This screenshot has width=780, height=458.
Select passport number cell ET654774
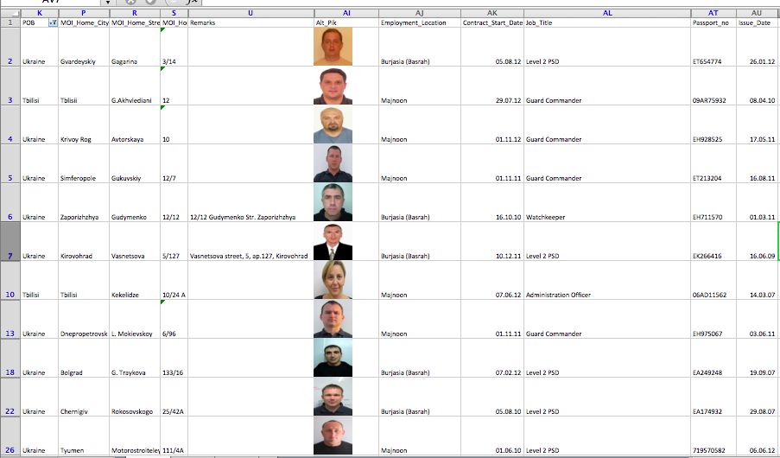click(x=713, y=61)
